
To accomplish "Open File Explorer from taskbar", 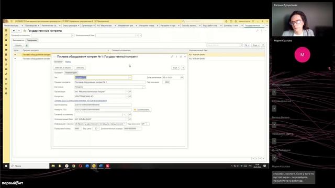I will [x=53, y=166].
